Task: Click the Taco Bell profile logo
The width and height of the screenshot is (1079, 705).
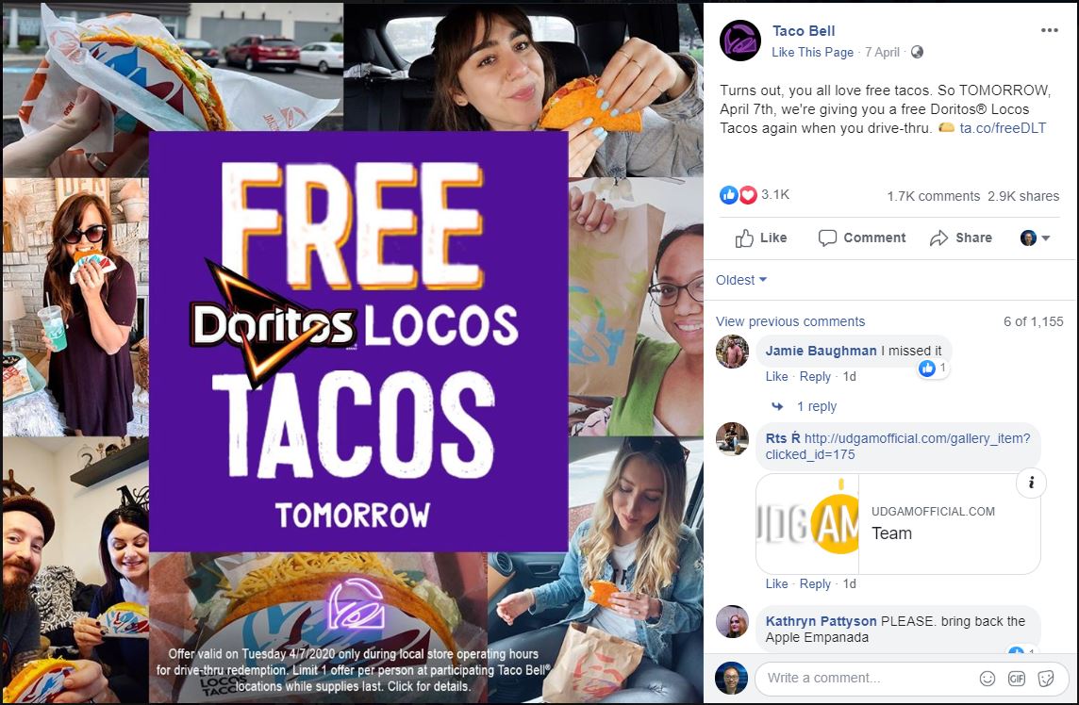Action: tap(739, 41)
